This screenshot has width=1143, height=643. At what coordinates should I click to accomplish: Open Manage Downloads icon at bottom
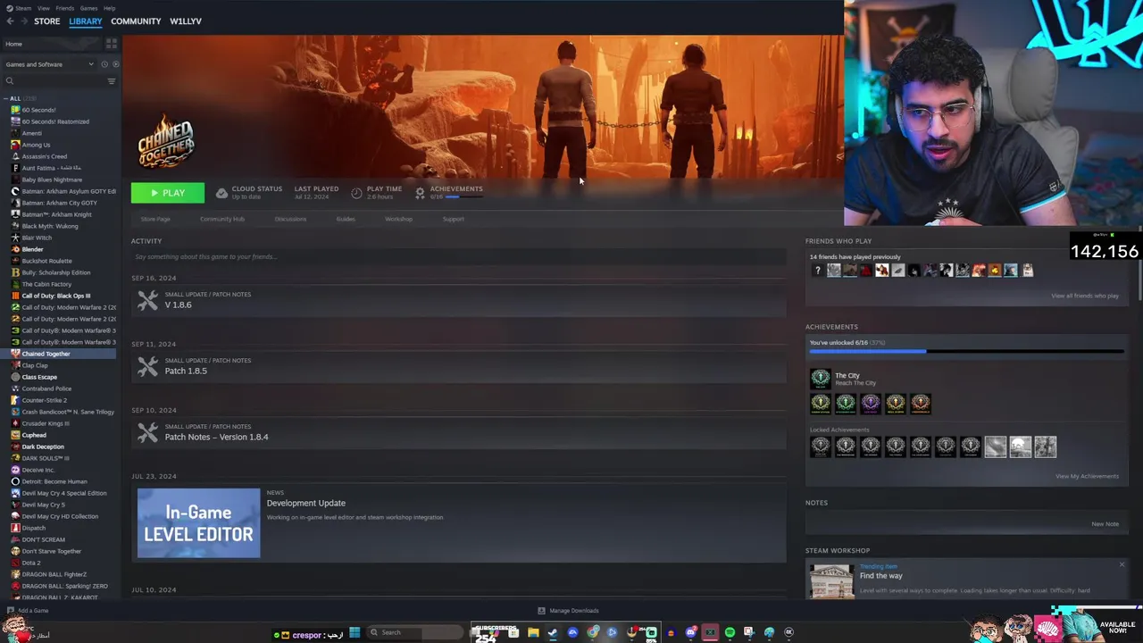[x=541, y=611]
